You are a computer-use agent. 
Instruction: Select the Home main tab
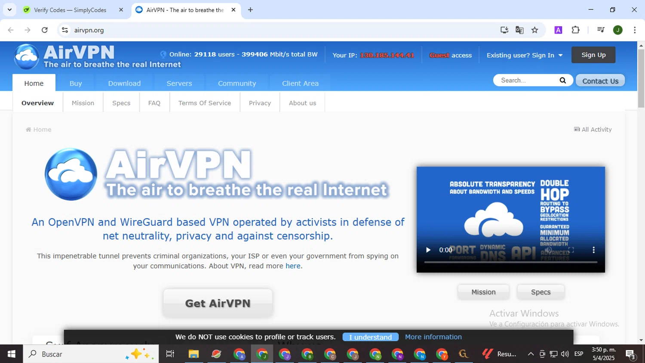pos(34,83)
